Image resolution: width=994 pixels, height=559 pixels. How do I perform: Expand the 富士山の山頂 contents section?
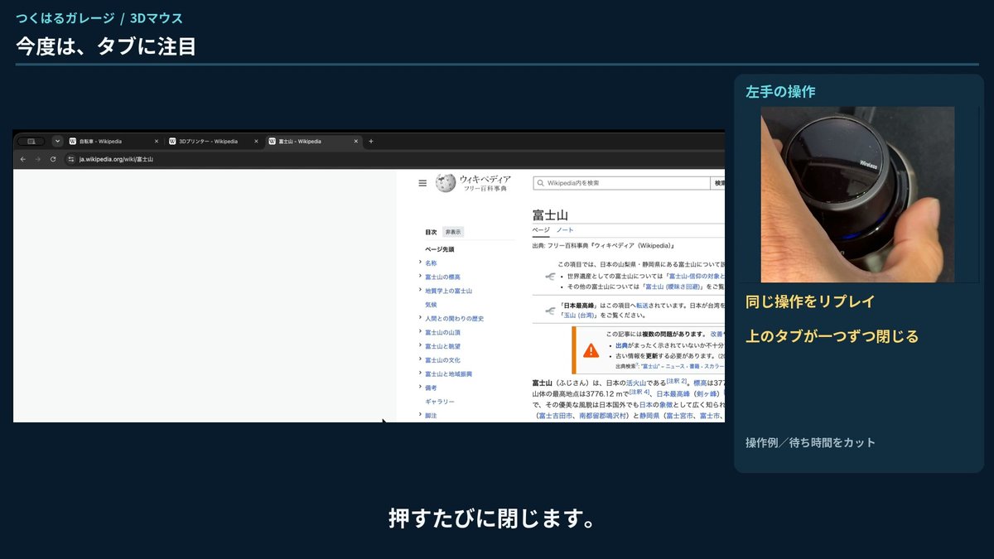421,332
